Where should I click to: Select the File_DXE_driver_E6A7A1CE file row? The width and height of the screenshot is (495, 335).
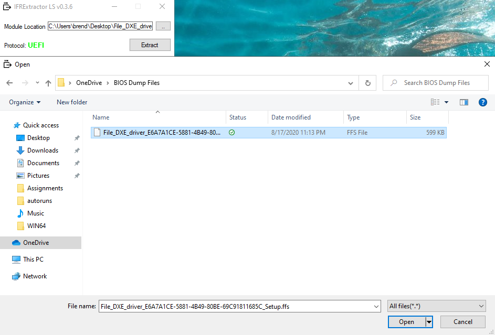pos(269,133)
